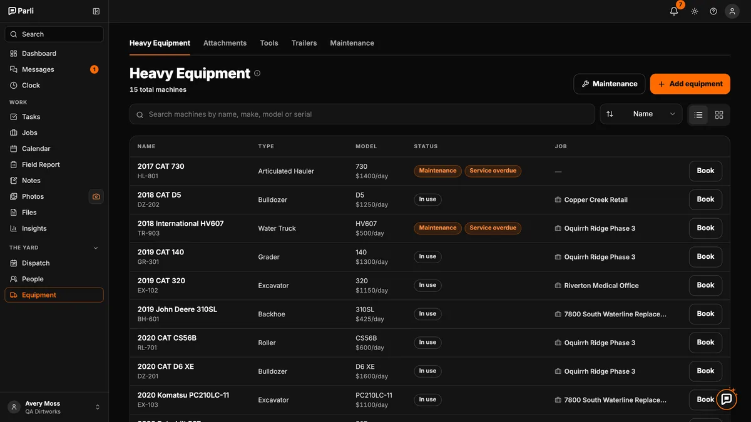Viewport: 751px width, 422px height.
Task: Open the user profile avatar icon
Action: point(732,11)
